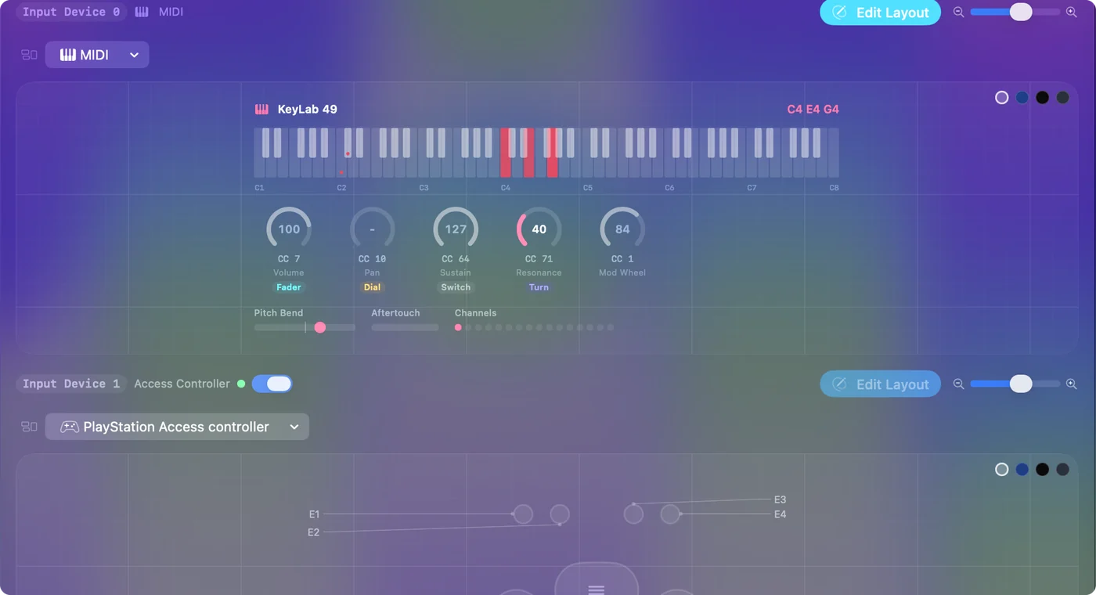Click the layout icon left of MIDI dropdown
The width and height of the screenshot is (1096, 595).
(x=29, y=55)
